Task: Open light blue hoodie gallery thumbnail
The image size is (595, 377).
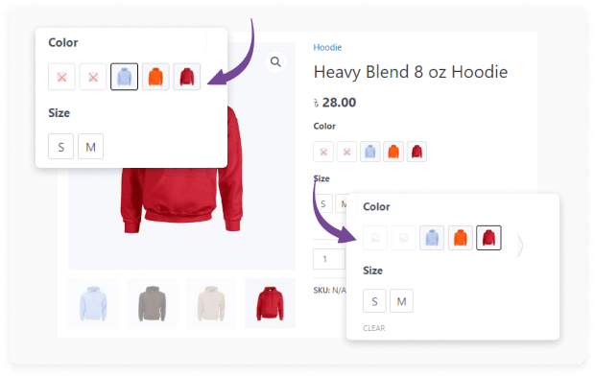Action: 93,303
